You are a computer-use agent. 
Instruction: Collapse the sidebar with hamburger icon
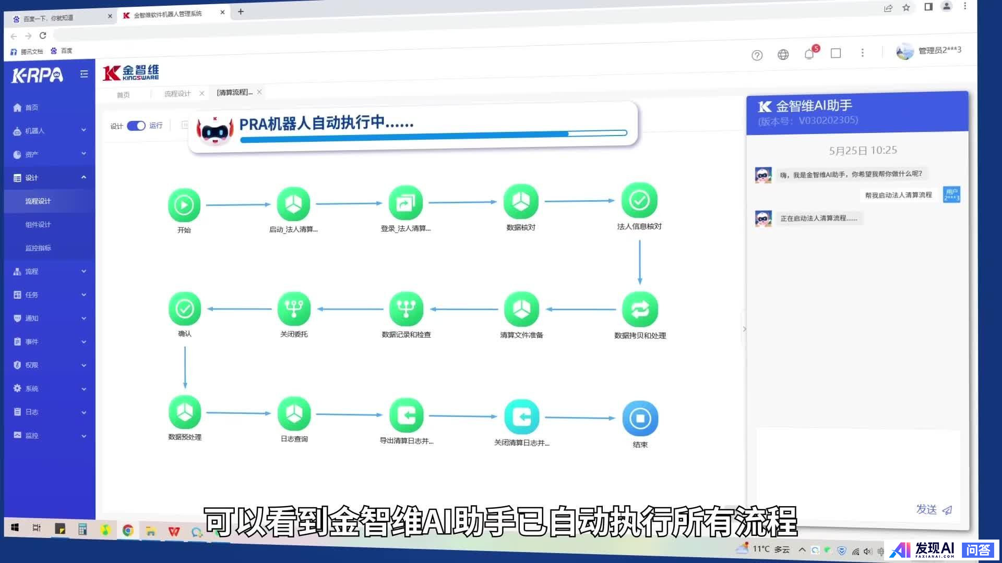(84, 74)
